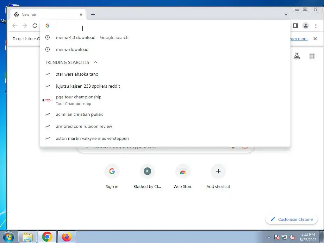
Task: Open the tab search chevron
Action: point(286,15)
